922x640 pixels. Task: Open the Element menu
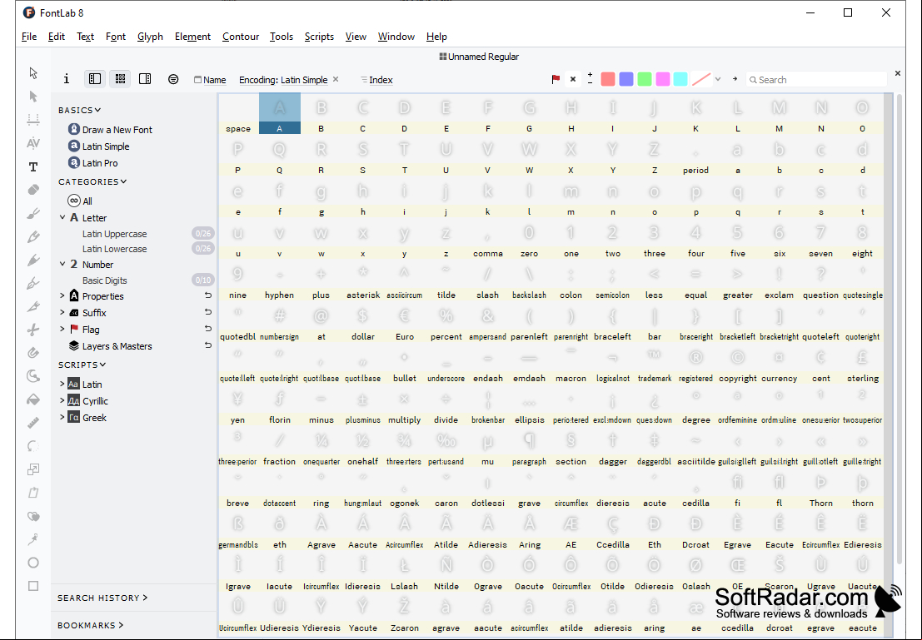coord(192,37)
